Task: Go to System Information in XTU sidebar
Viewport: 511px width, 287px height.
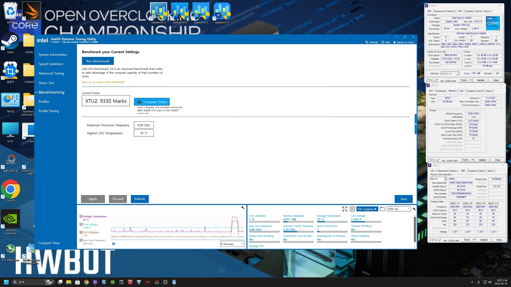Action: 53,55
